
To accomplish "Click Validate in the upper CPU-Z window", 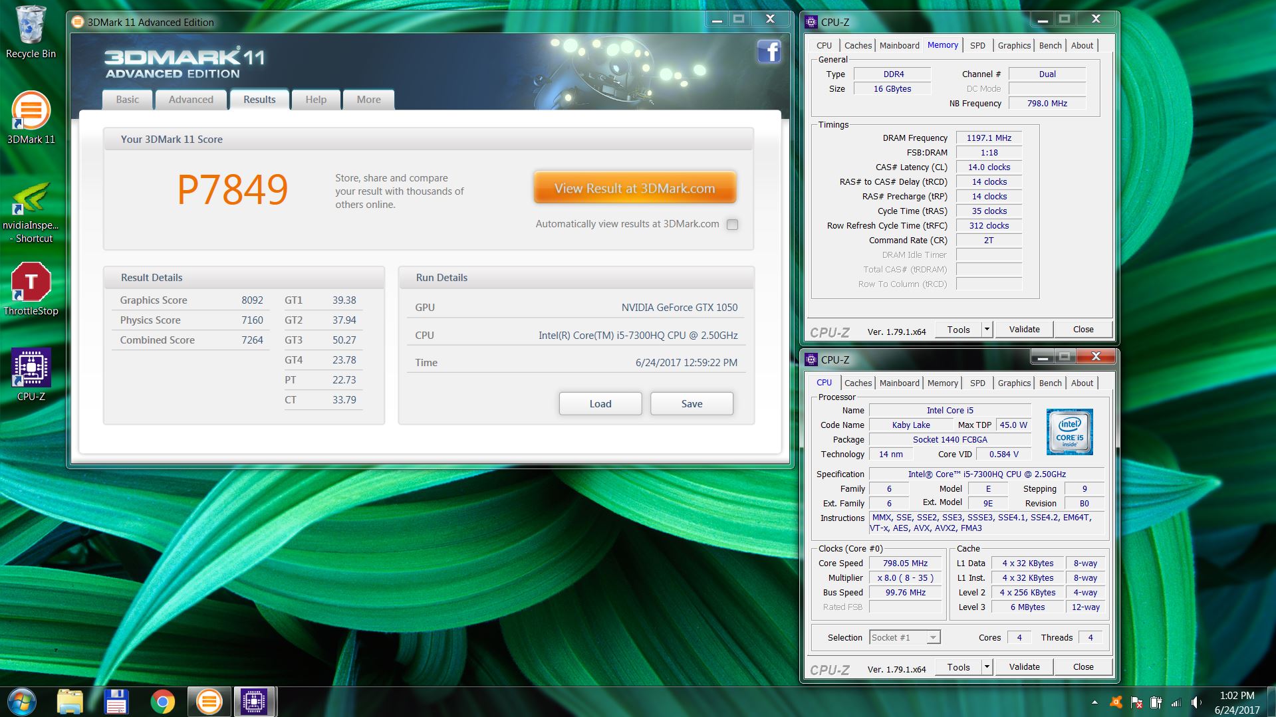I will 1024,330.
